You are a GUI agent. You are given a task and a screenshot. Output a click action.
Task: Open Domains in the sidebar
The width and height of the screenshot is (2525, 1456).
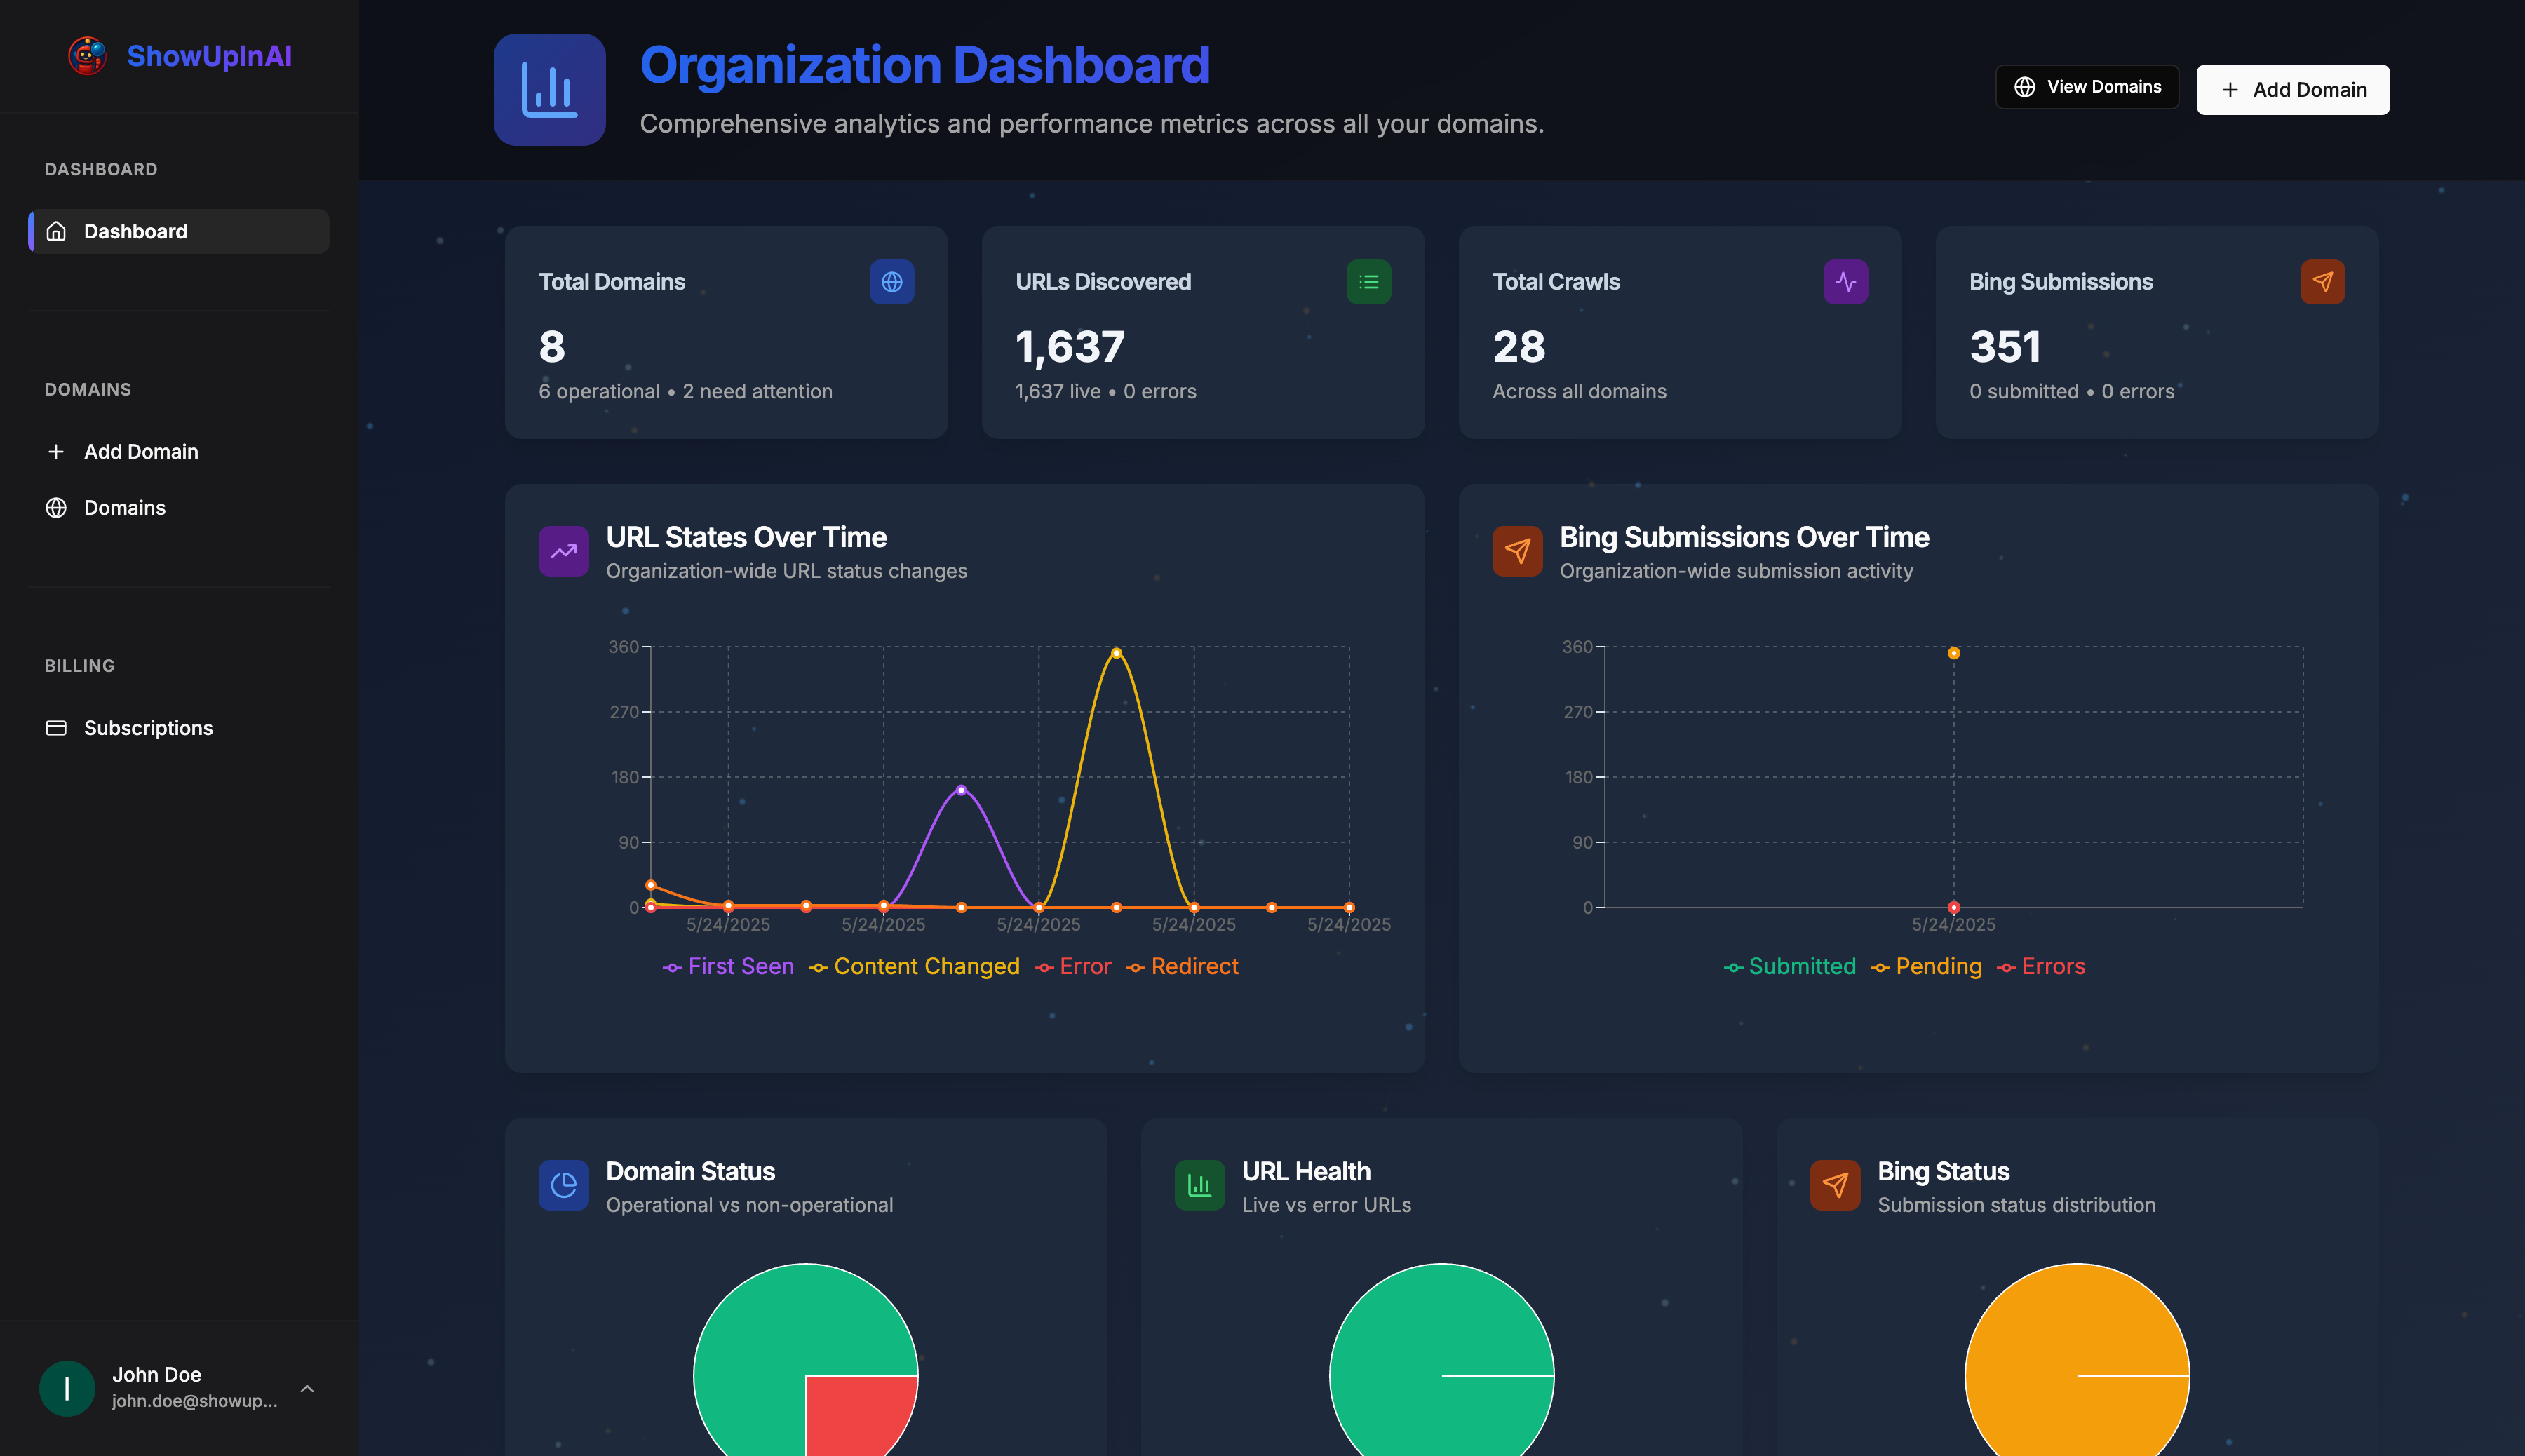[x=124, y=508]
